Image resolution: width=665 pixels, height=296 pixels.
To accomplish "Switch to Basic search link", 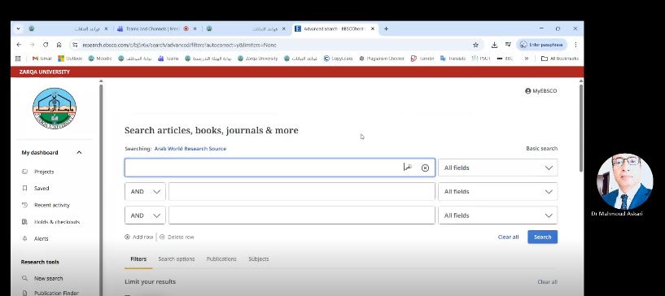I will pos(541,148).
